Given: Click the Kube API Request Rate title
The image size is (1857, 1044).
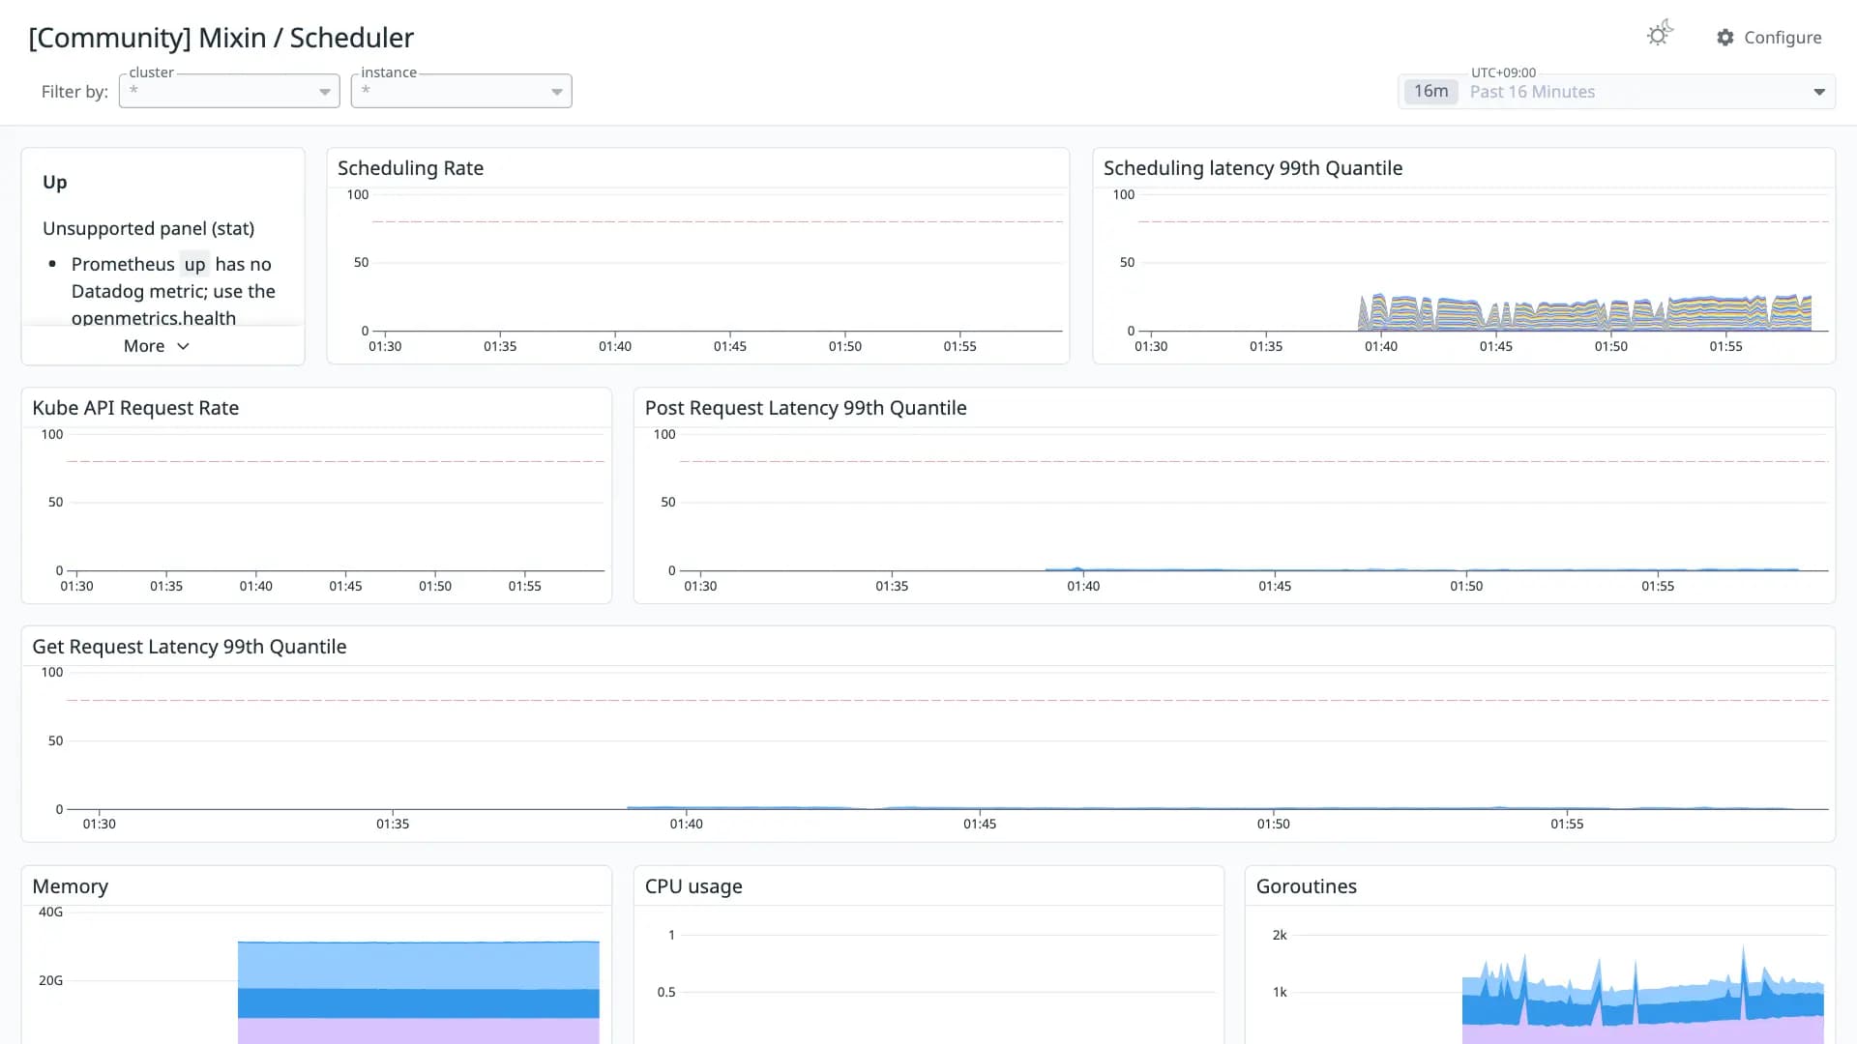Looking at the screenshot, I should click(135, 408).
